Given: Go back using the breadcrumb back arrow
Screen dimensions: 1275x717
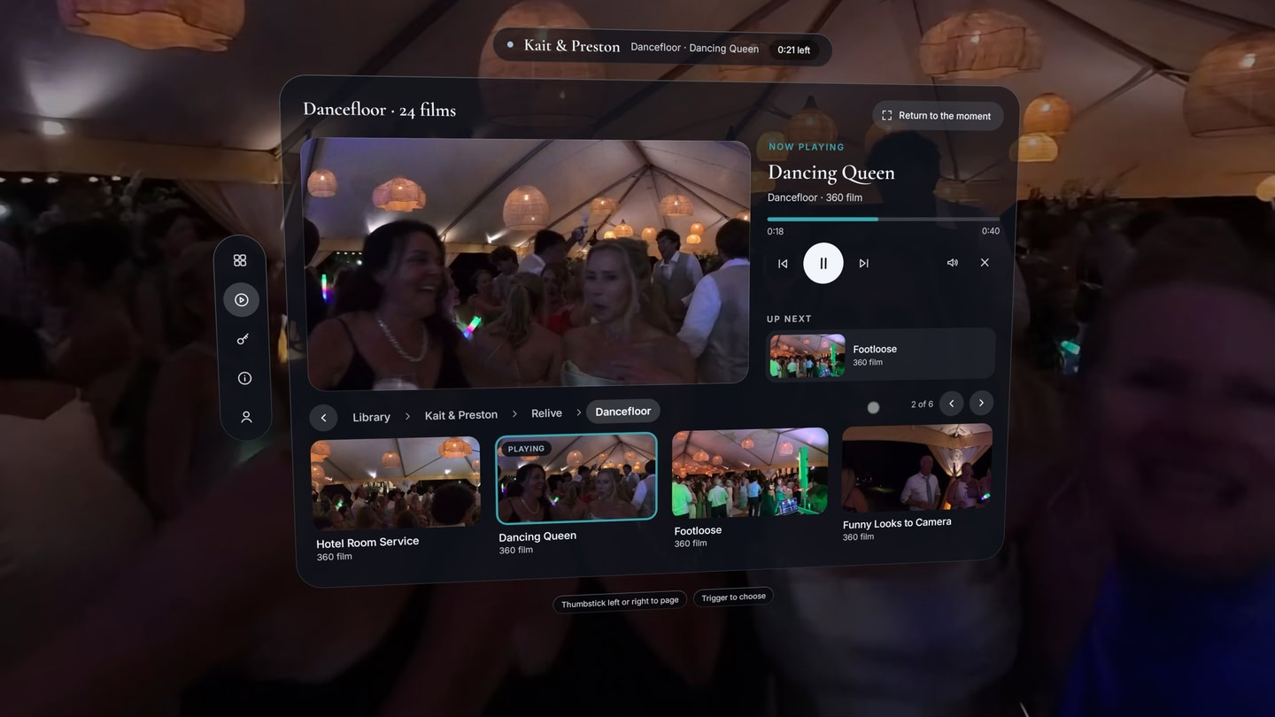Looking at the screenshot, I should 323,418.
